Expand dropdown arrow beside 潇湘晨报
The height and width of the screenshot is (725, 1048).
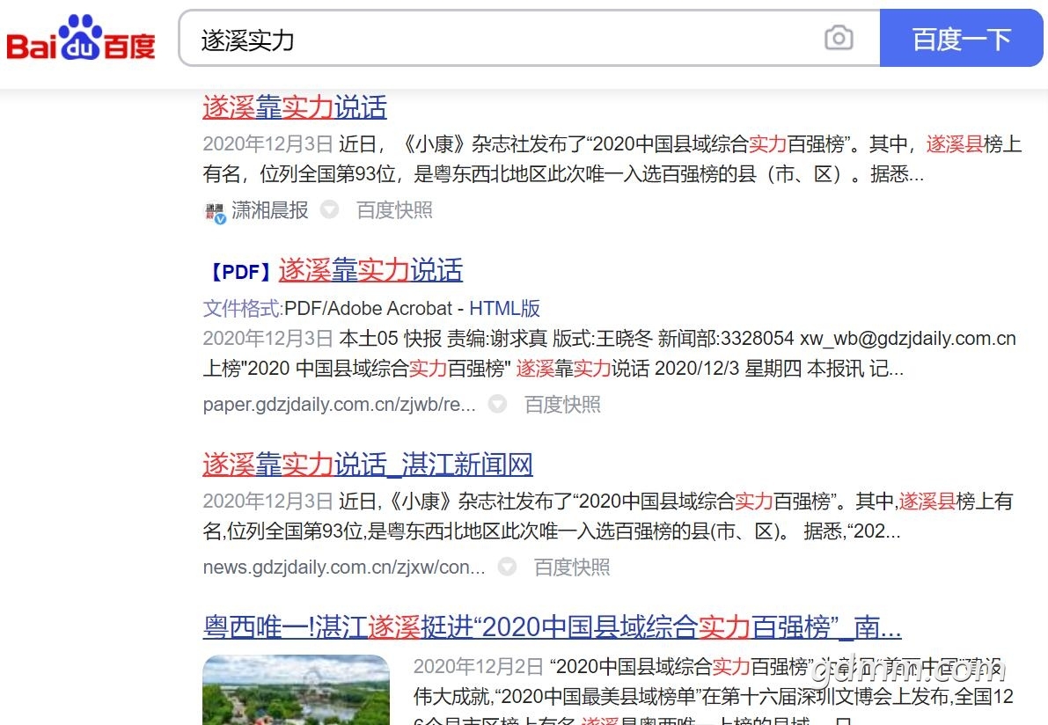point(329,209)
